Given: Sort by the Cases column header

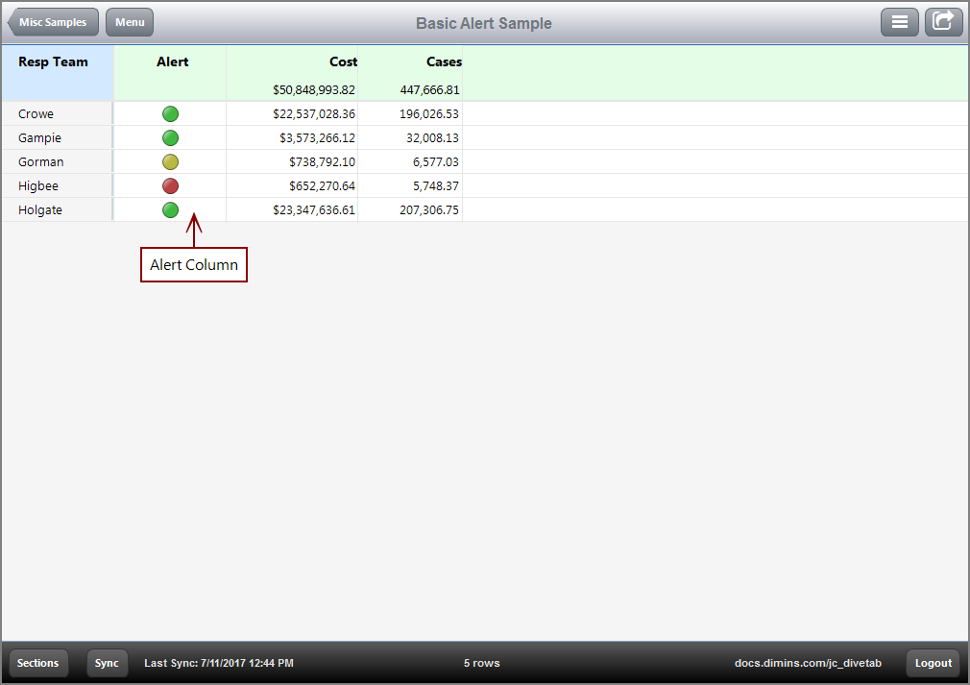Looking at the screenshot, I should [444, 61].
